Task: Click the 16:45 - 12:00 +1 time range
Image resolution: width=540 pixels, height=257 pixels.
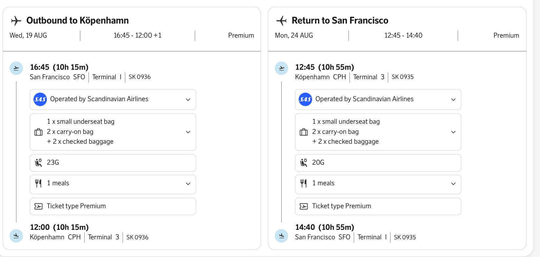Action: 138,35
